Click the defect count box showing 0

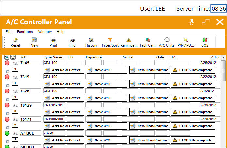point(15,111)
